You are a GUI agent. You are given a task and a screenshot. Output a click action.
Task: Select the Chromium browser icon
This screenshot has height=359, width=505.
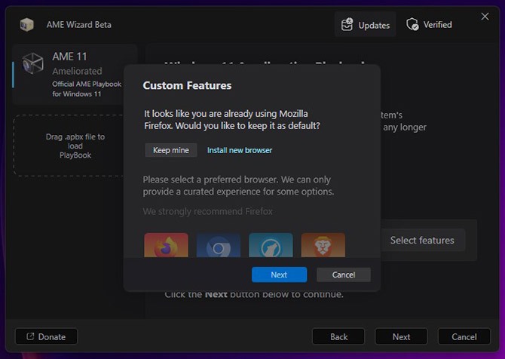pos(219,245)
